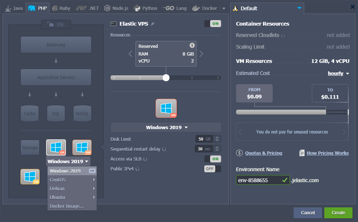Open the Quotas & Pricing link
The height and width of the screenshot is (222, 358).
pyautogui.click(x=264, y=153)
